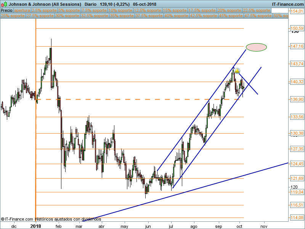Click the ©IT-Finance.com copyright text at bottom
Screen dimensions: 305x229
click(17, 219)
